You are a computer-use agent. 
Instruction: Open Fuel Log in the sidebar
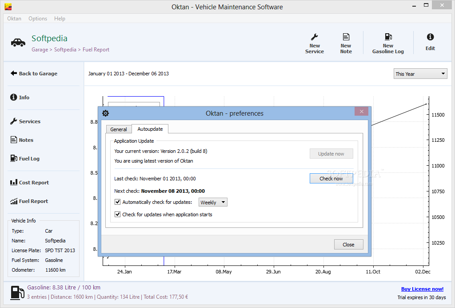25,158
